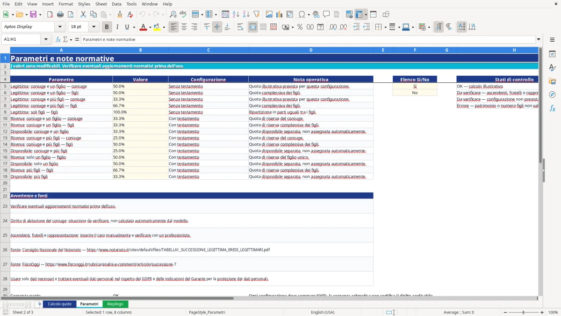Open the sidebar Gallery
Viewport: 561px width, 316px height.
[552, 81]
